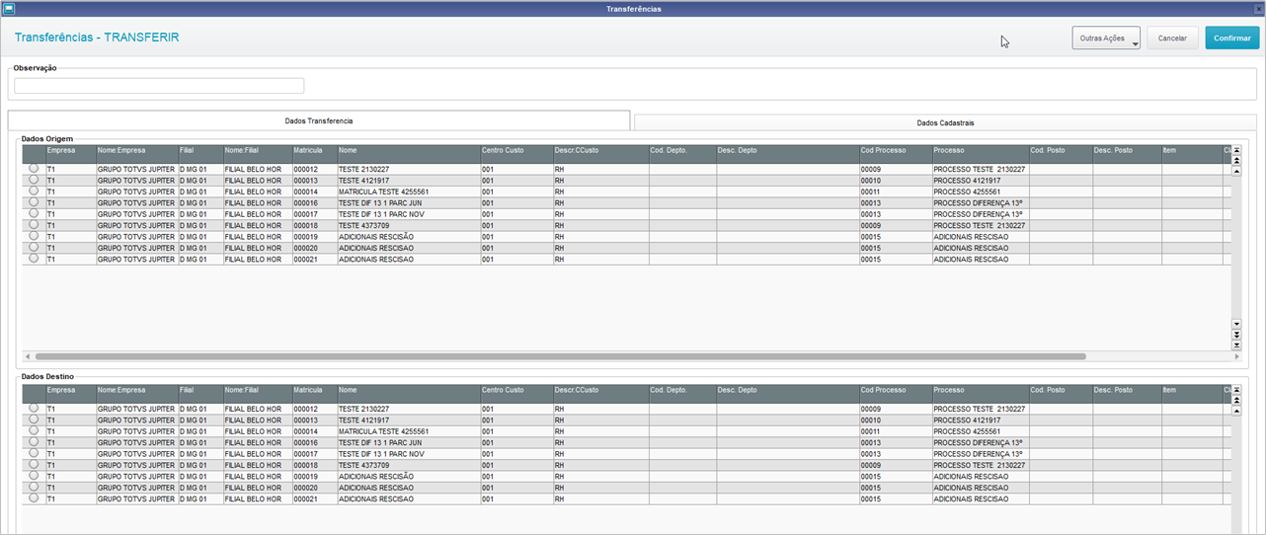Click destination matricula cell 000019
The height and width of the screenshot is (535, 1266).
coord(314,476)
